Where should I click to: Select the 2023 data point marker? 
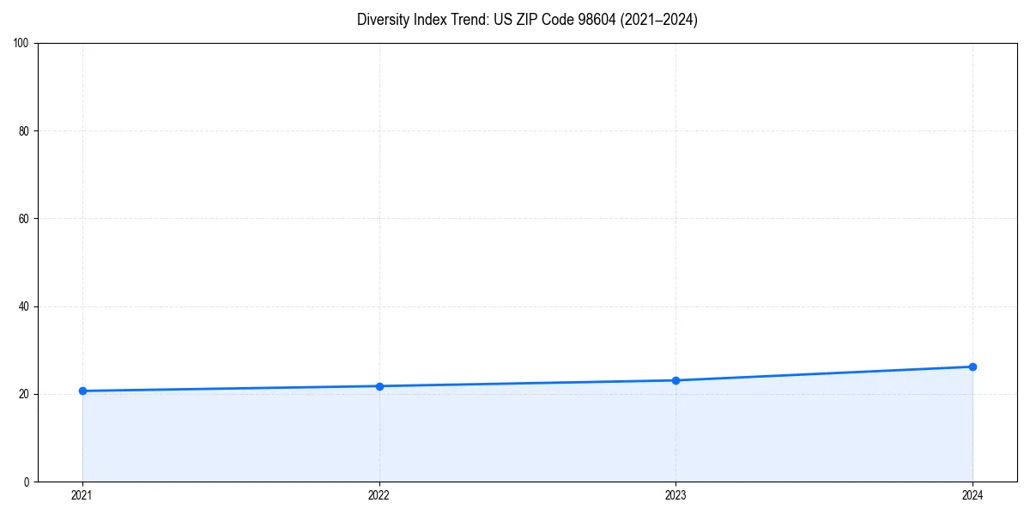tap(676, 379)
